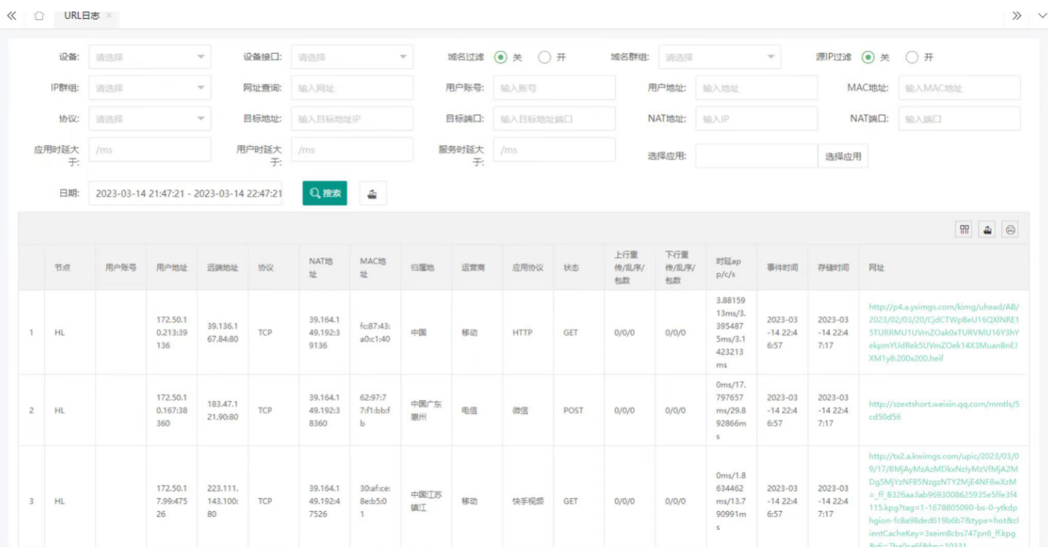Click remote address 39.136.167.84:80 cell
The height and width of the screenshot is (553, 1048).
click(x=223, y=332)
